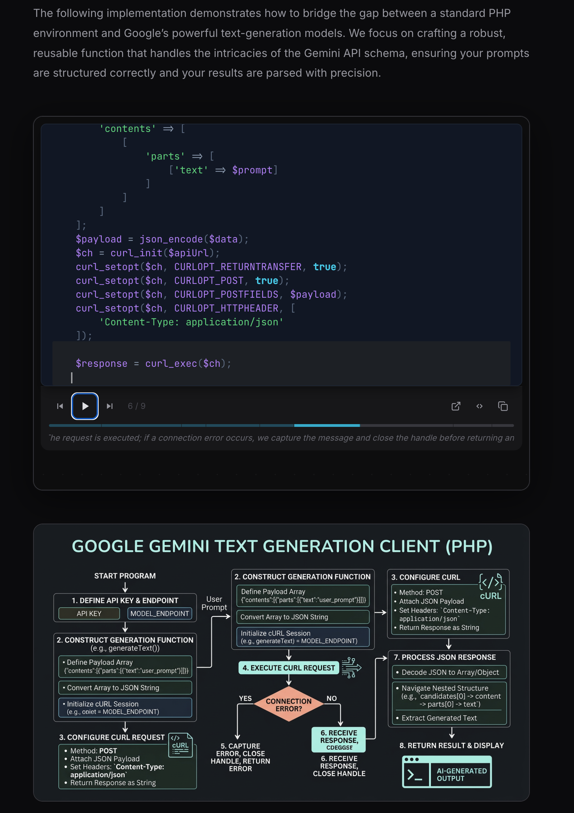The image size is (574, 813).
Task: Click the 3. CONFIGURE CURL heading top right
Action: click(425, 577)
